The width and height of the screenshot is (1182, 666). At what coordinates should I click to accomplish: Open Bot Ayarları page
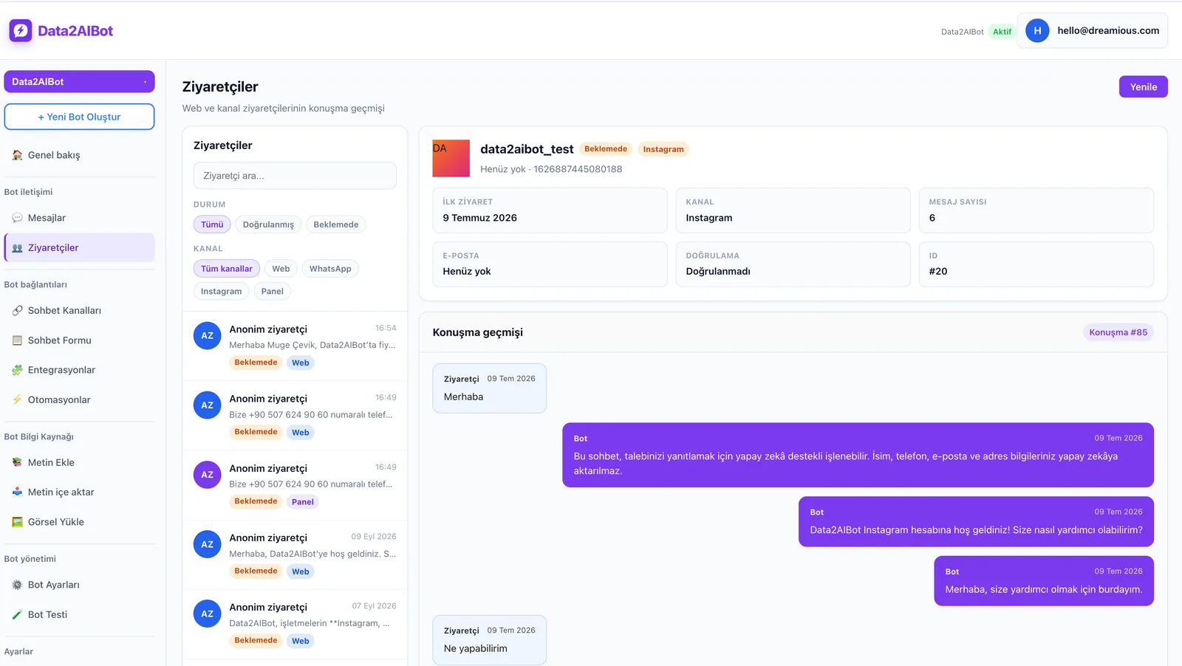click(x=79, y=585)
